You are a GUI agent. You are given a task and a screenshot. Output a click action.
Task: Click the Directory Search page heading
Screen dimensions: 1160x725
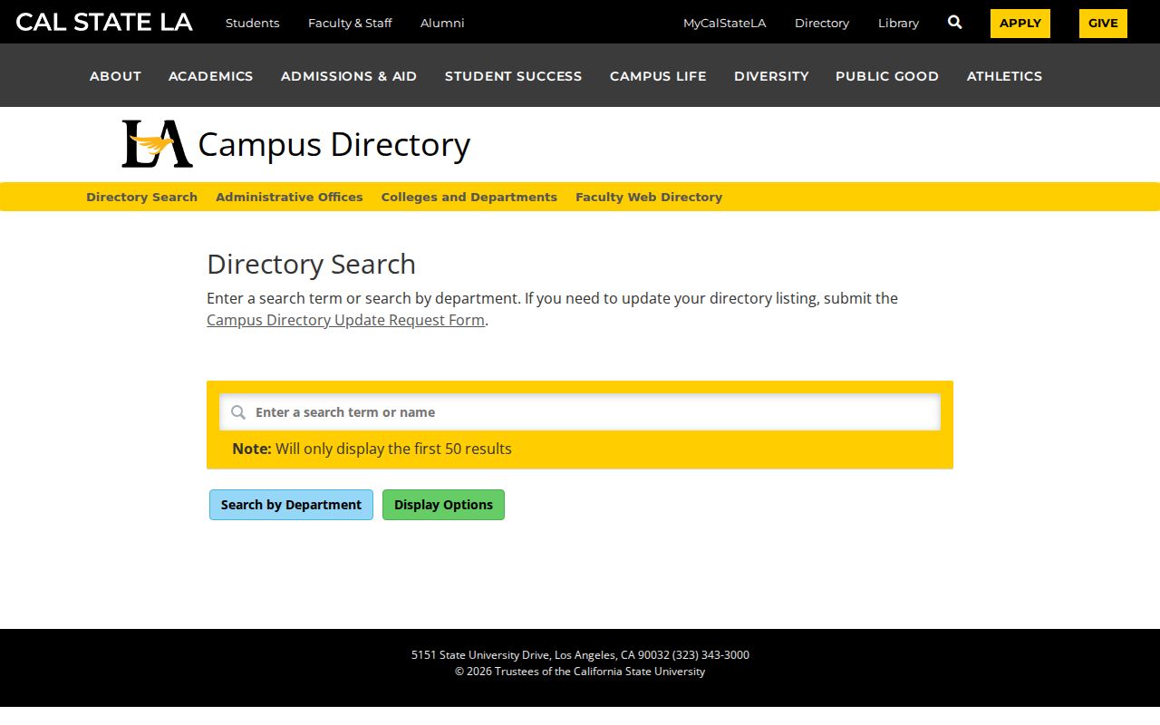point(311,264)
